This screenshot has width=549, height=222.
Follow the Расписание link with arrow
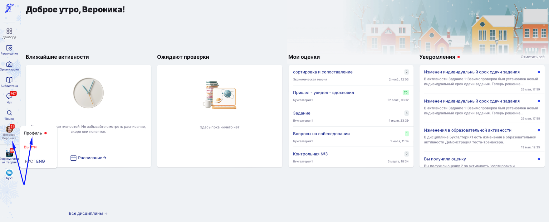click(89, 158)
